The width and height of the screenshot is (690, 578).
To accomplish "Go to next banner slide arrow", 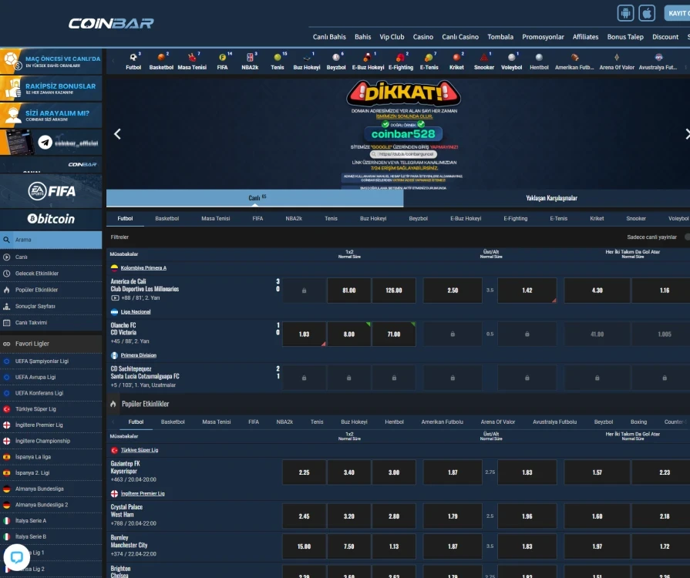I will click(687, 134).
